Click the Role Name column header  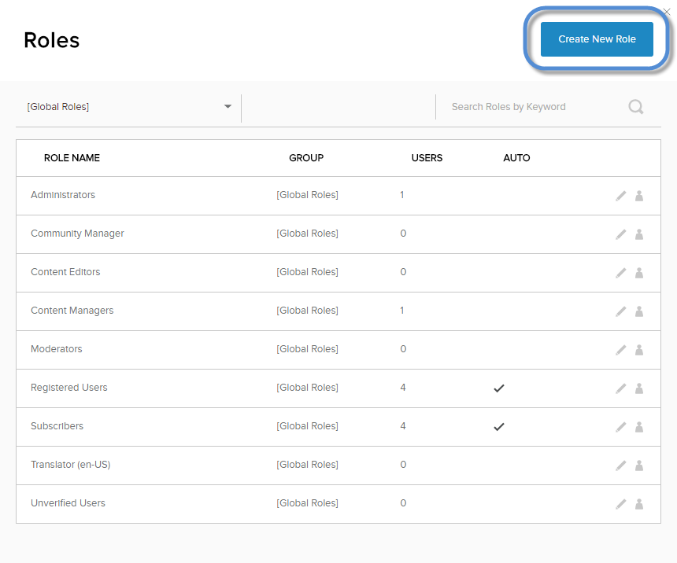(72, 158)
